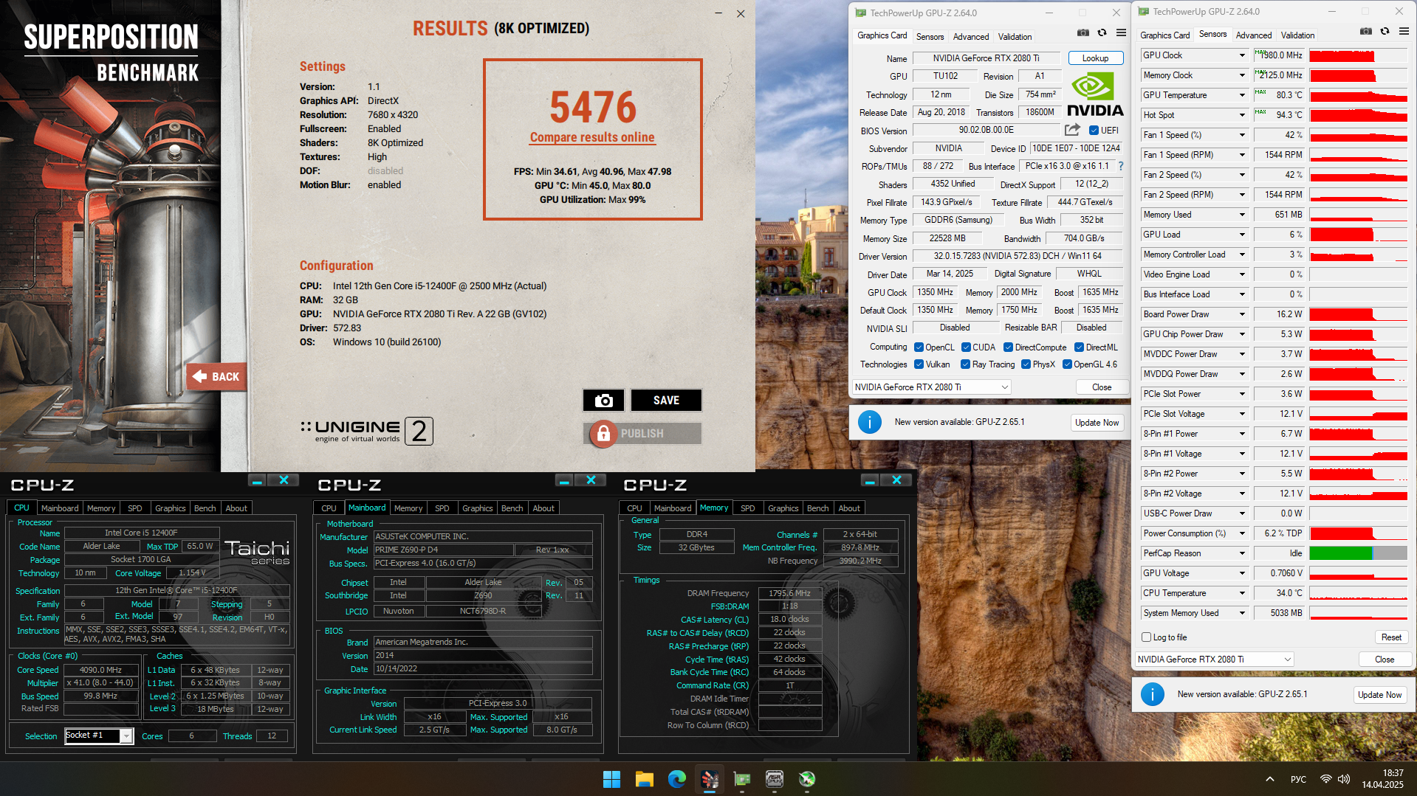The image size is (1417, 796).
Task: Open the Graphics tab in the right CPU-Z window
Action: (783, 508)
